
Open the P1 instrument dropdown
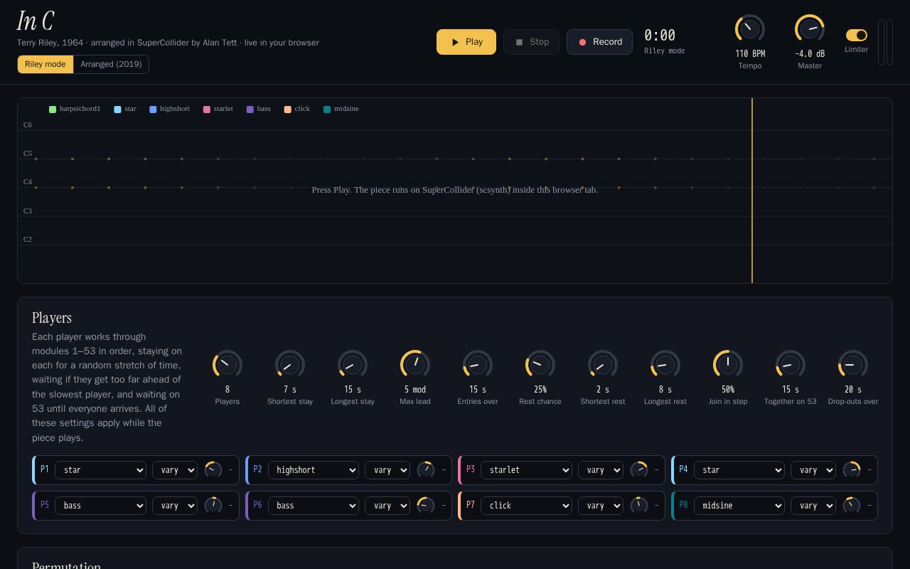100,470
